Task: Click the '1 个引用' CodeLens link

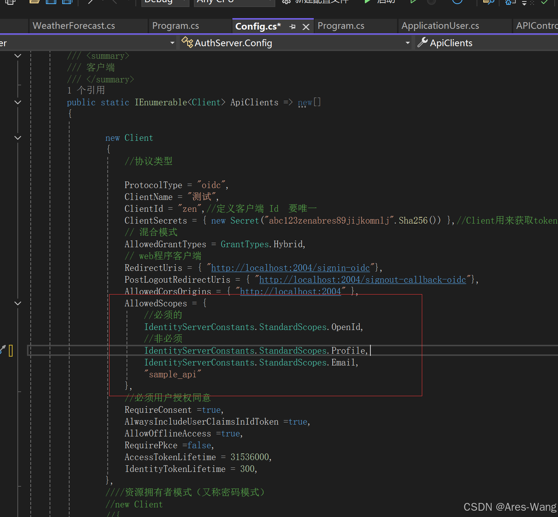Action: tap(86, 90)
